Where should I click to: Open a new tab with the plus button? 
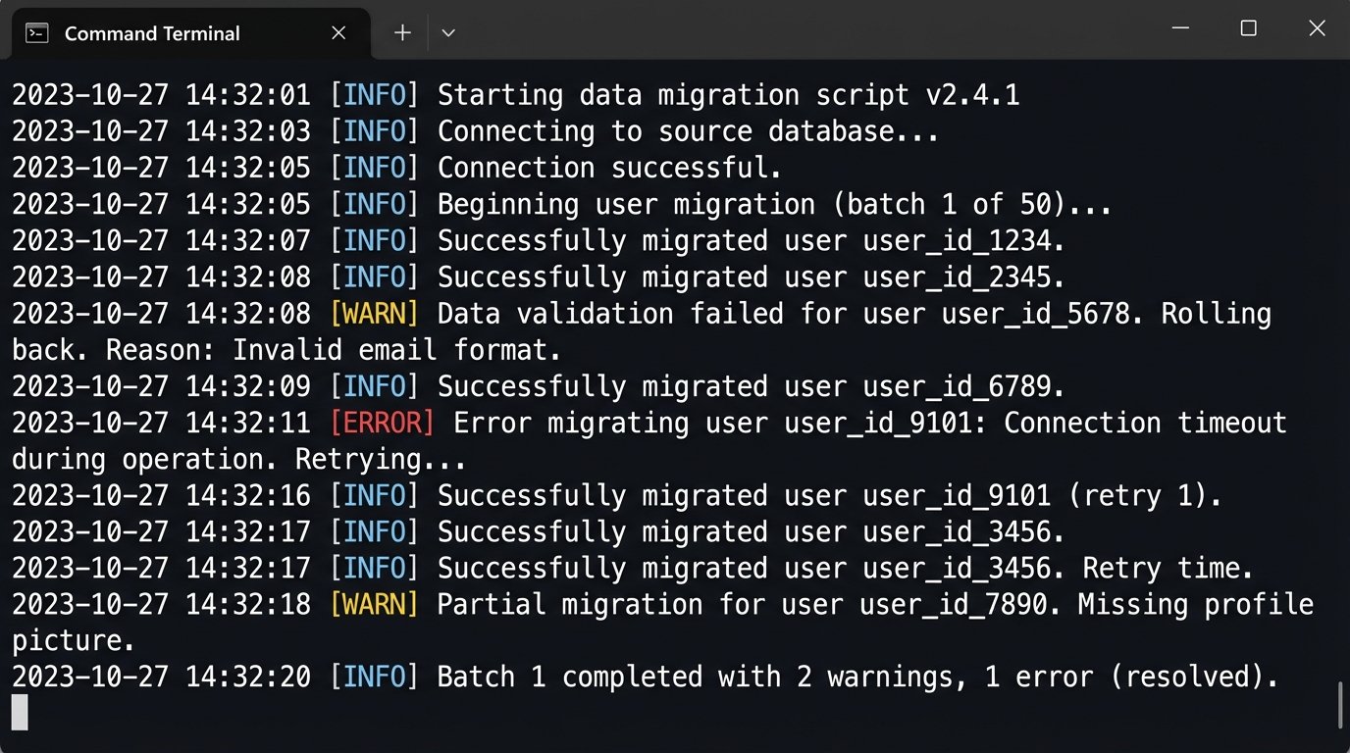click(x=402, y=33)
